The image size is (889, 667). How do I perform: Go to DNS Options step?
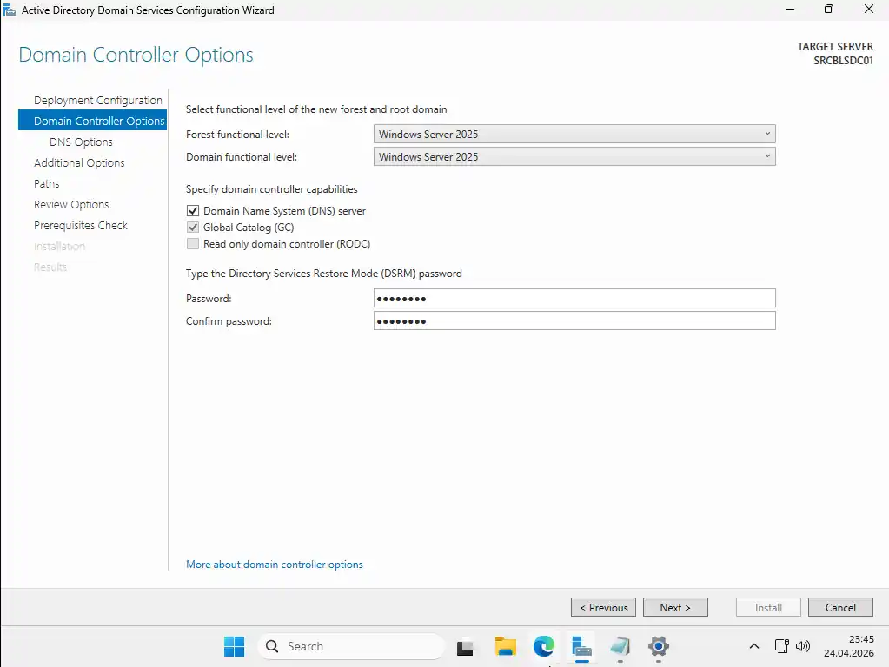click(x=81, y=142)
